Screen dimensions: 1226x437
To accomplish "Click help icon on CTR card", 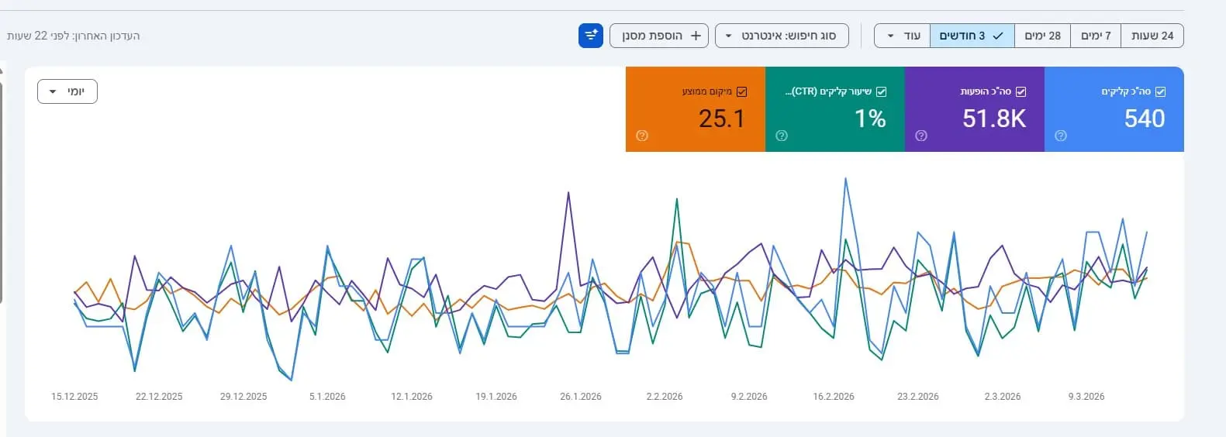I will coord(782,136).
